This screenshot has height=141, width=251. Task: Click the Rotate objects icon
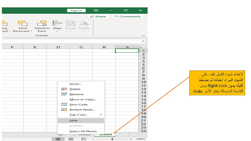pos(84,23)
